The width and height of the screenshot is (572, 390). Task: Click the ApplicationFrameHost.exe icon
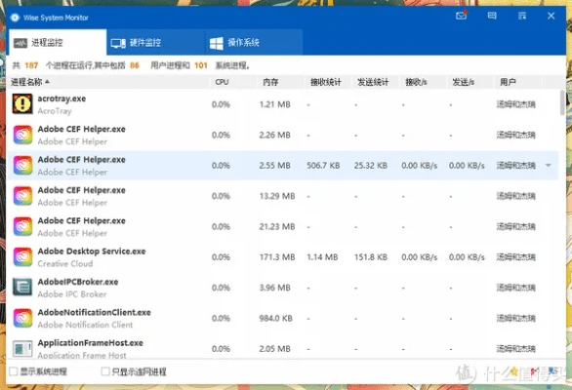coord(22,348)
